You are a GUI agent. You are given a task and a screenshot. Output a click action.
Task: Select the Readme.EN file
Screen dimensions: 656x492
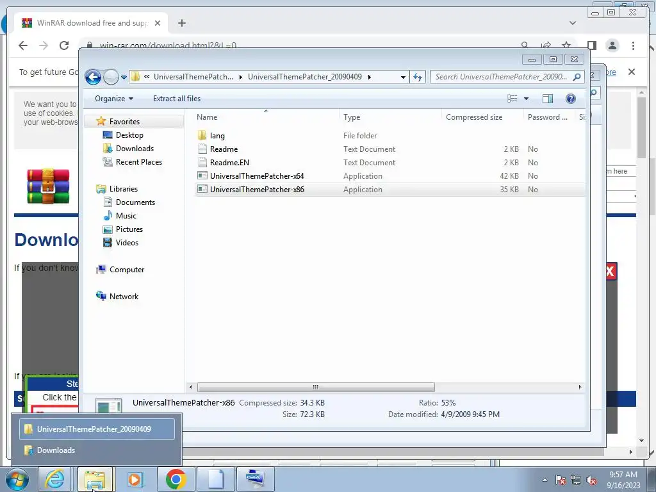[x=229, y=162]
